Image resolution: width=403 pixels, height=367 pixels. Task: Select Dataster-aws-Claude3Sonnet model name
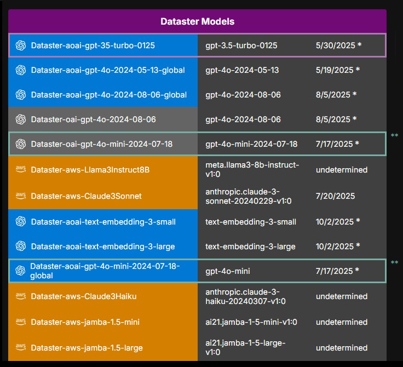point(87,196)
